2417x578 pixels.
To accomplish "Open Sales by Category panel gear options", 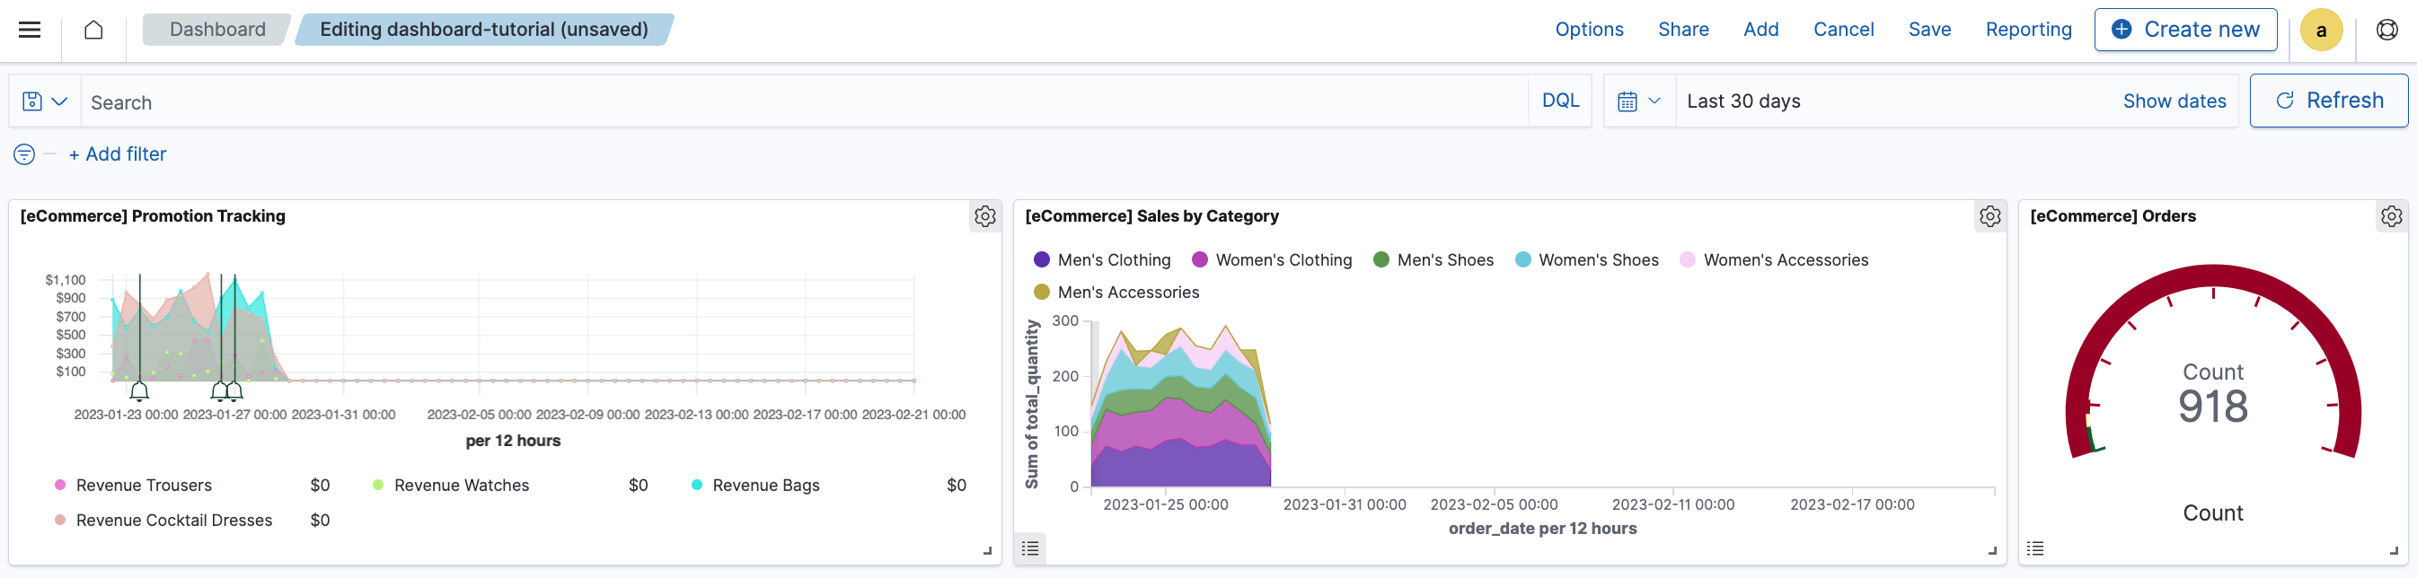I will (1989, 217).
